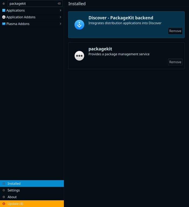Viewport: 189px width, 207px height.
Task: Open Discover - PackageKit backend title
Action: [121, 18]
